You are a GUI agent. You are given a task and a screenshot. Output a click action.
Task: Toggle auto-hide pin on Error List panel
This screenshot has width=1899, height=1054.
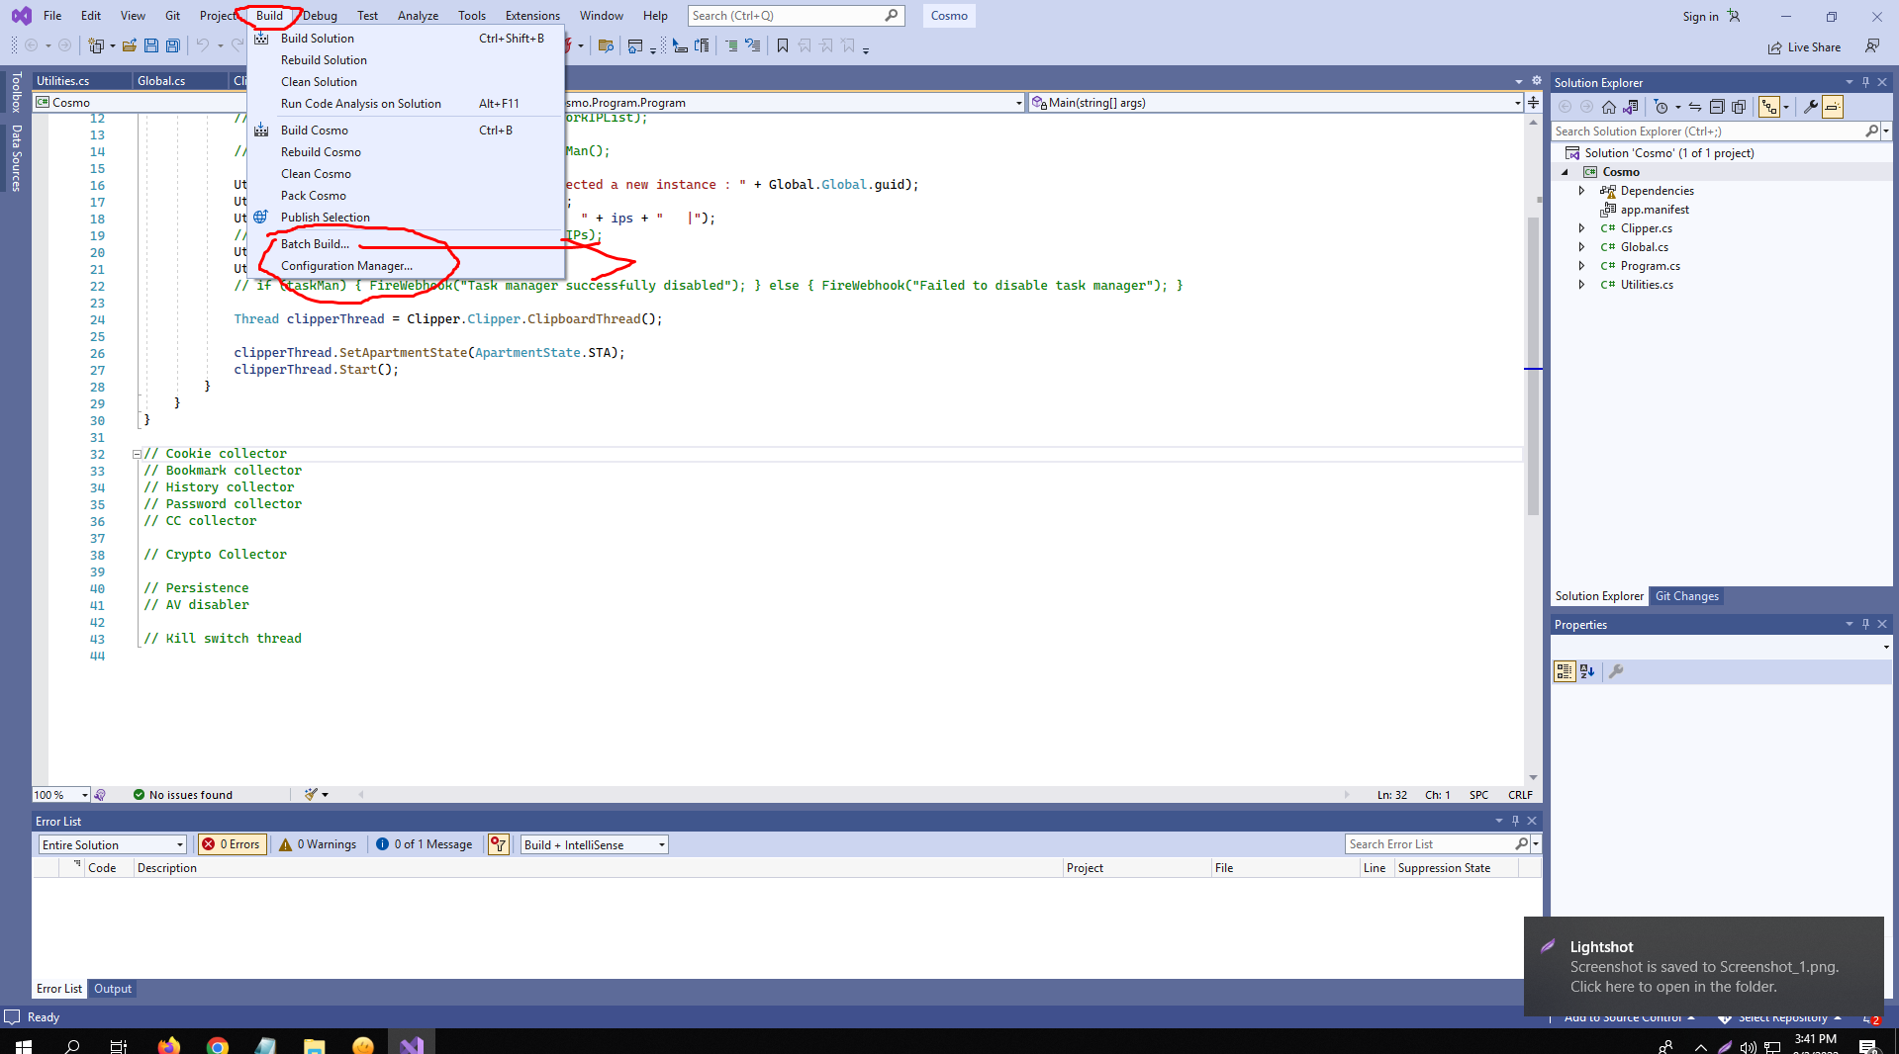click(x=1515, y=821)
